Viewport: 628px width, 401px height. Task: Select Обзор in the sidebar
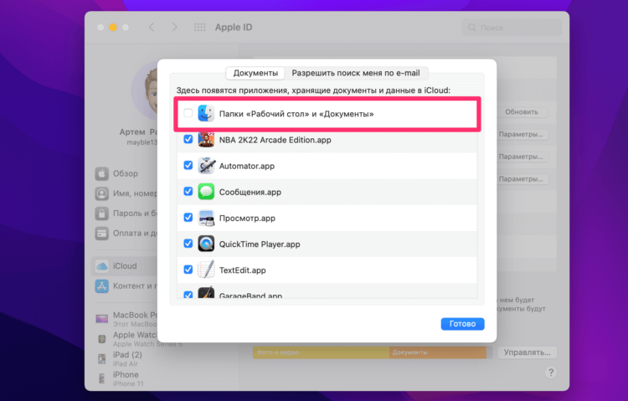pyautogui.click(x=125, y=173)
